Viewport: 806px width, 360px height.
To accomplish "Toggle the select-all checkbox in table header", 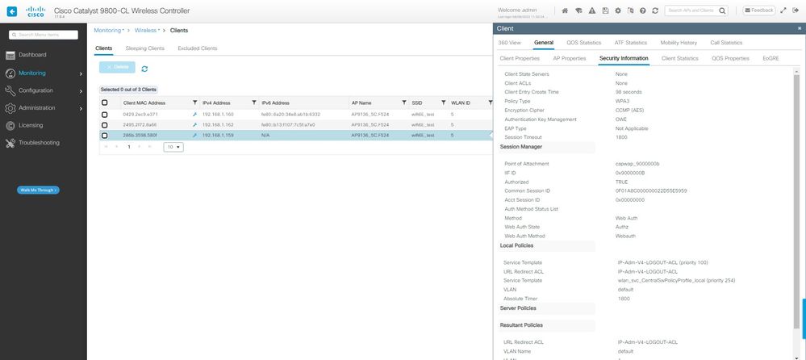I will 105,103.
